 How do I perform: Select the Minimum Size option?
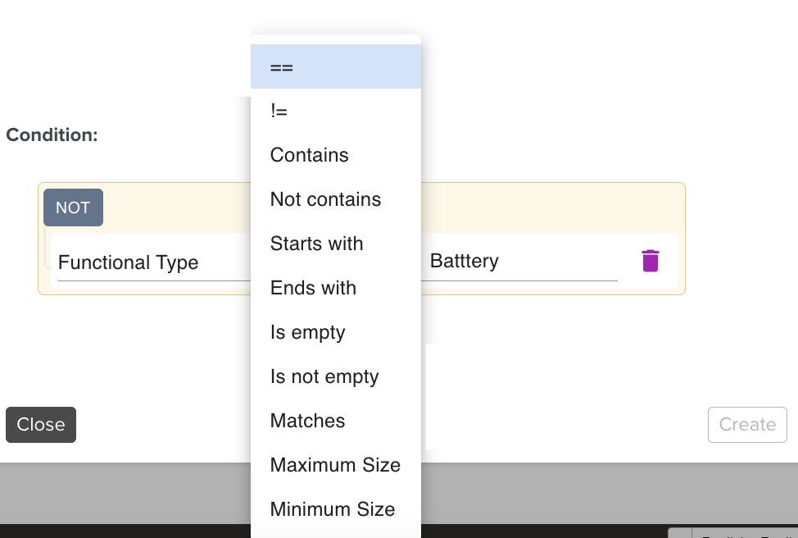coord(335,509)
